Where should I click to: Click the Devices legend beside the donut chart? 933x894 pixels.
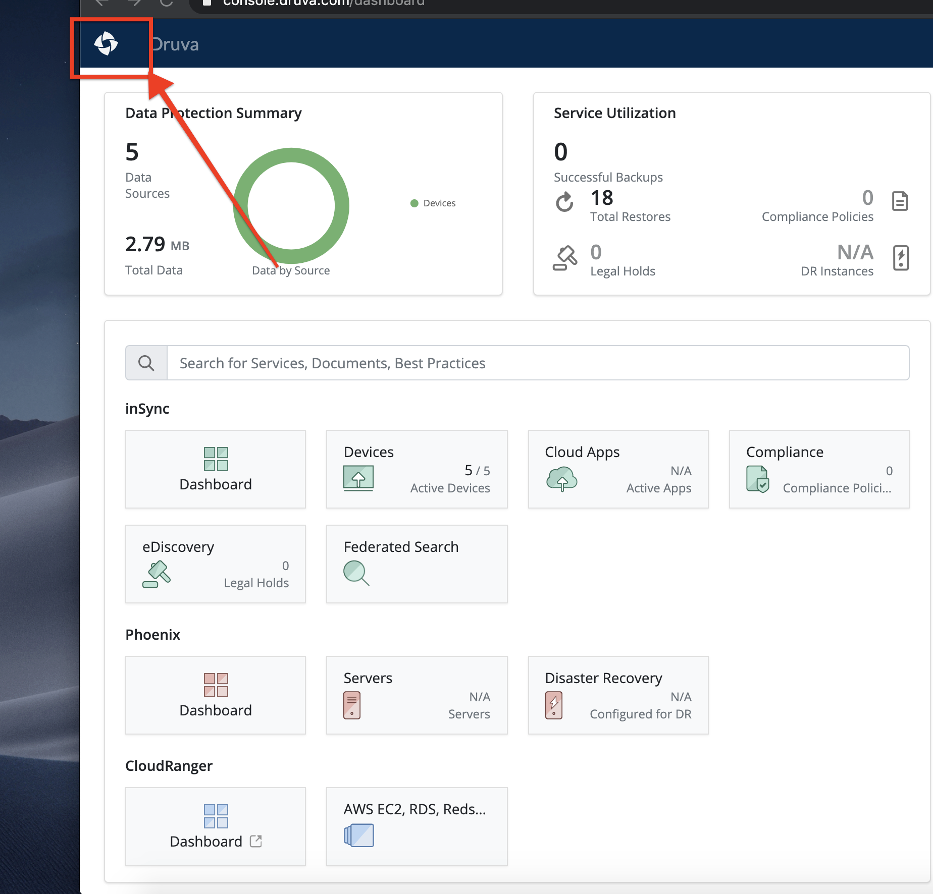click(x=433, y=203)
